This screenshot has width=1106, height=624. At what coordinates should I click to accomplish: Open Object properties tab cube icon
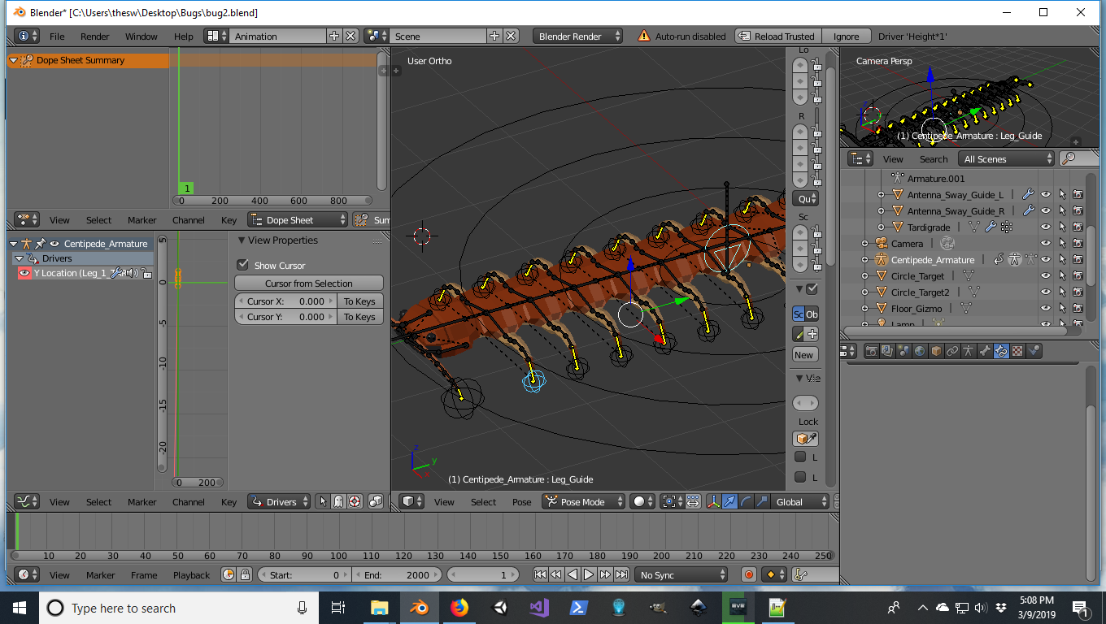pos(936,351)
